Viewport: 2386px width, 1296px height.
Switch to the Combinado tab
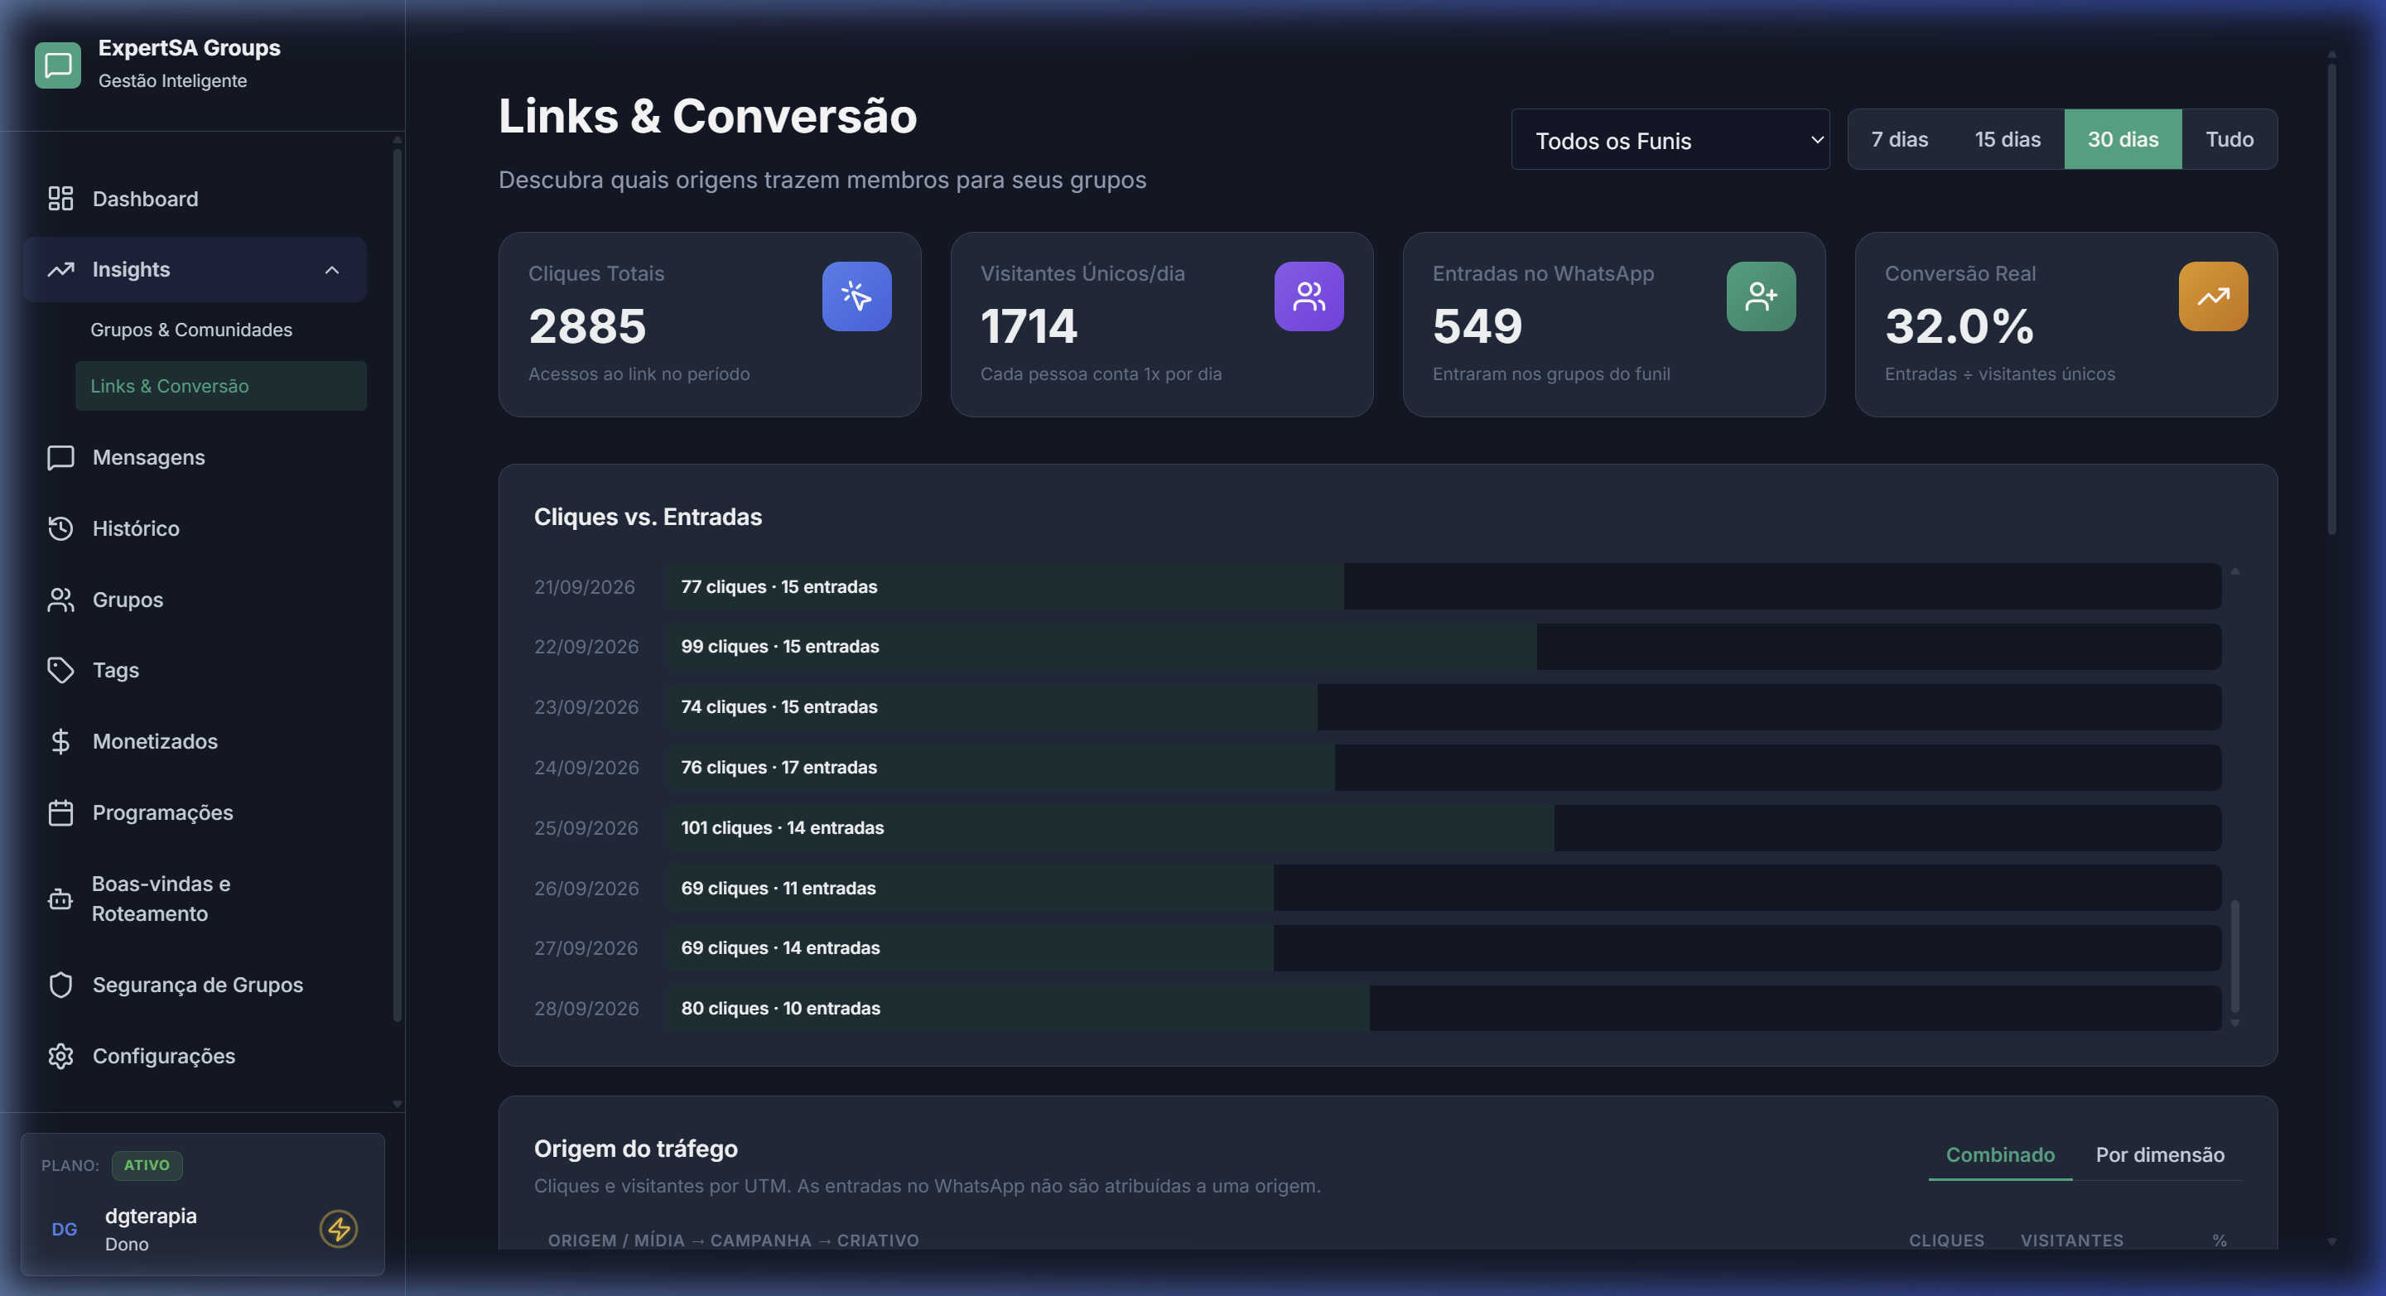pyautogui.click(x=2000, y=1154)
